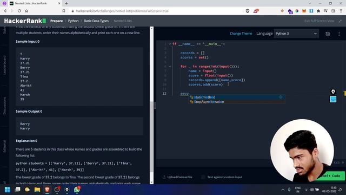Reset code with history icon
The width and height of the screenshot is (346, 195).
(x=328, y=34)
